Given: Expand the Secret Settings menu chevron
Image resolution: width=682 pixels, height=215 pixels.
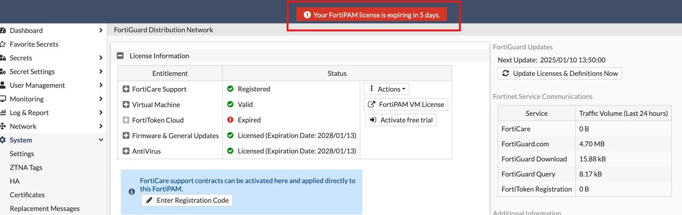Looking at the screenshot, I should [101, 72].
